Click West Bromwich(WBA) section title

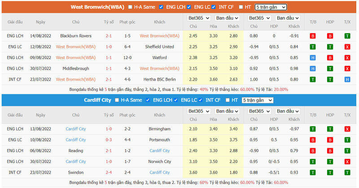pos(97,7)
